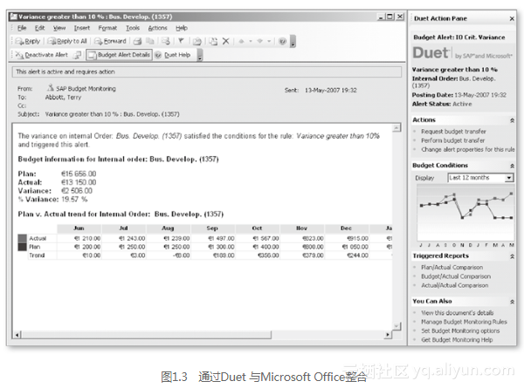Open the Edit menu
This screenshot has width=524, height=388.
(40, 28)
